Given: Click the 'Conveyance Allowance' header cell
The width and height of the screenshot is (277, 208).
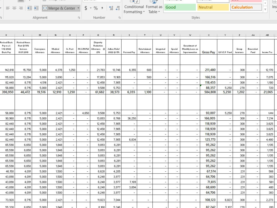Looking at the screenshot, I should coord(40,47).
